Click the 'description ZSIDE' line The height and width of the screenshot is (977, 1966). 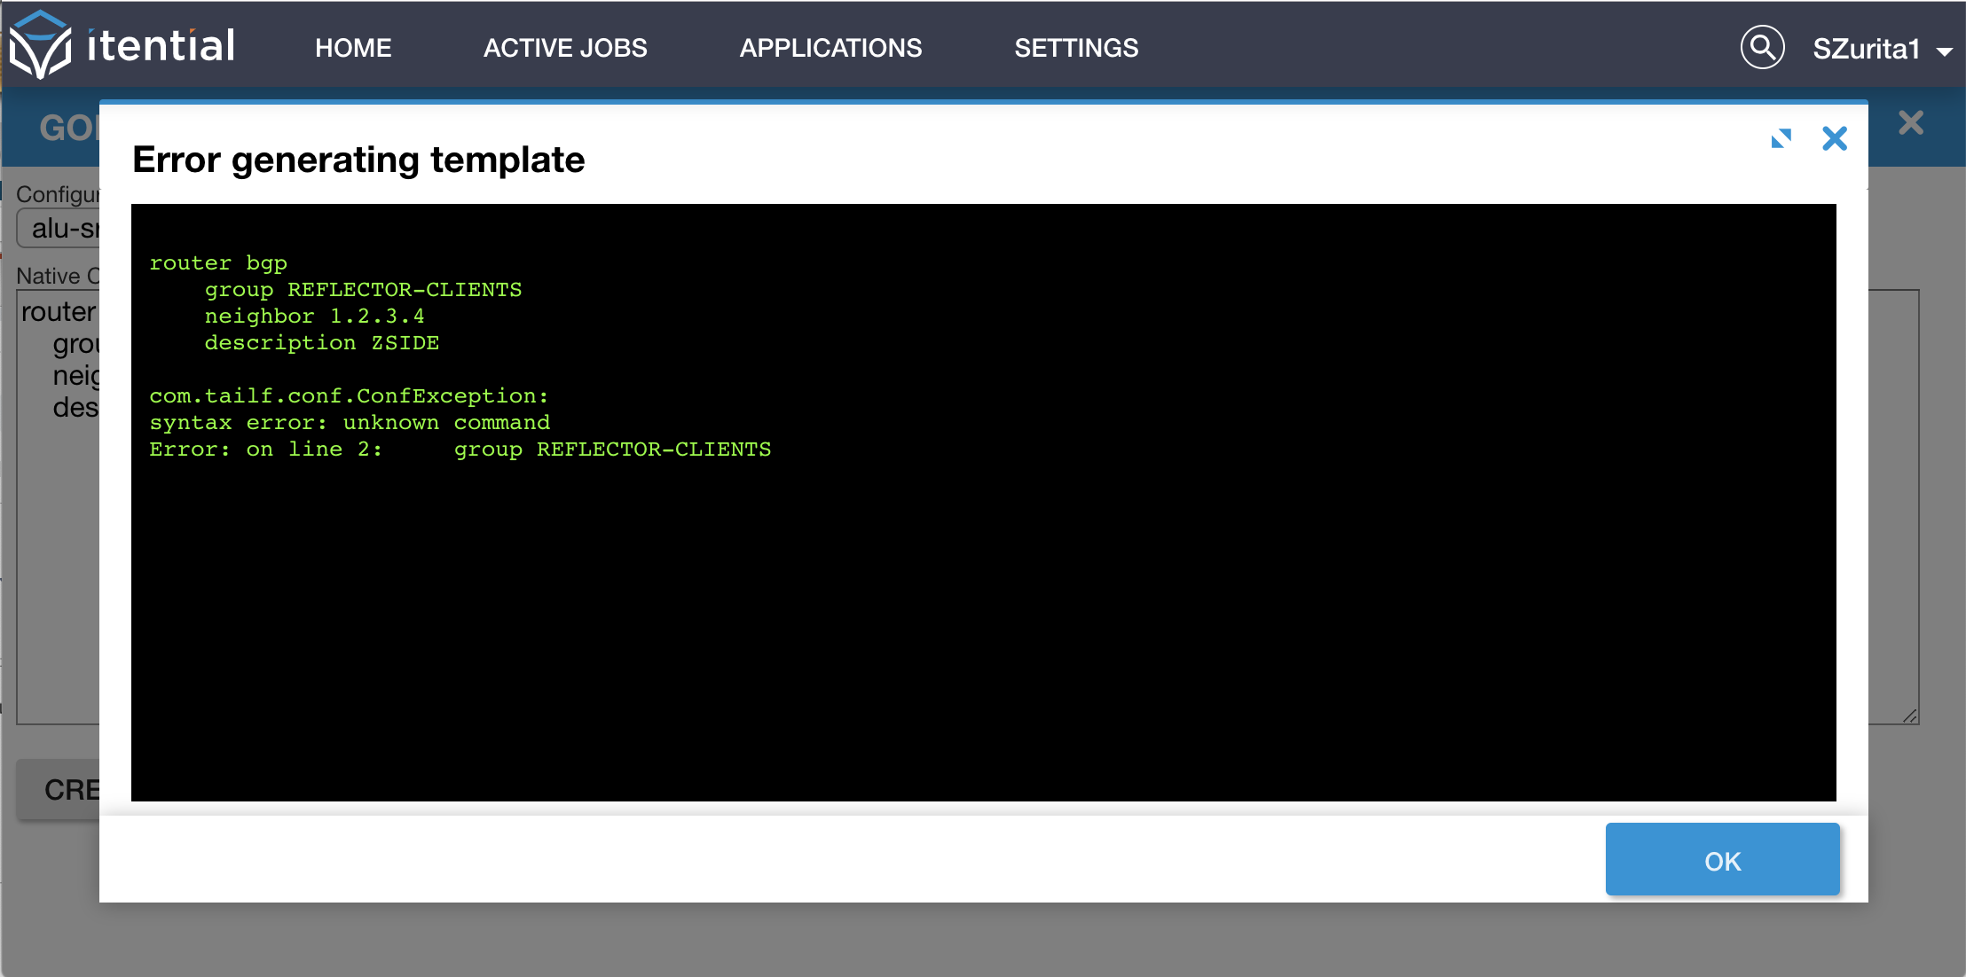322,343
